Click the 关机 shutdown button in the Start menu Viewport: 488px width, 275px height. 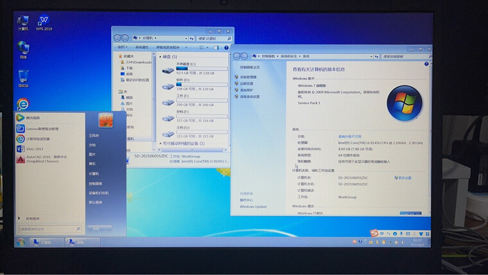[x=96, y=229]
